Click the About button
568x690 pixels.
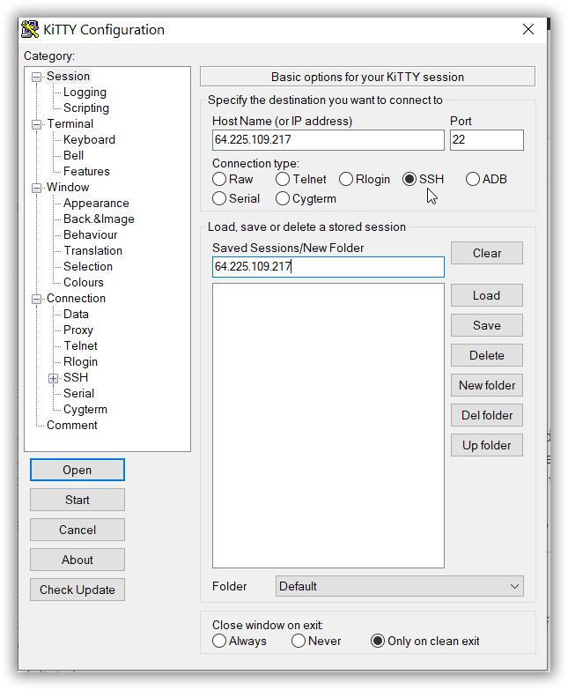tap(77, 560)
